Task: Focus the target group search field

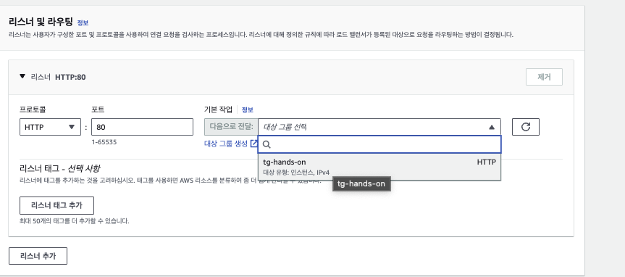Action: 379,144
